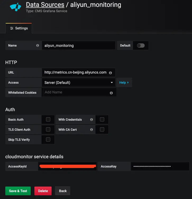This screenshot has width=192, height=199.
Task: Expand the Help section beside Access
Action: click(x=124, y=83)
